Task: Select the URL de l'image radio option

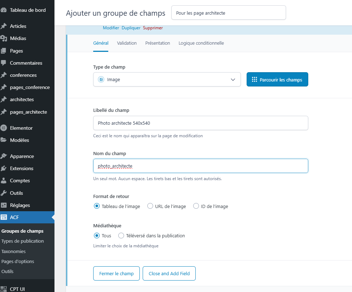Action: coord(150,206)
